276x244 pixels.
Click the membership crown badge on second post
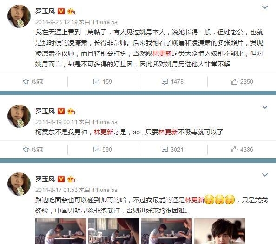(71, 112)
